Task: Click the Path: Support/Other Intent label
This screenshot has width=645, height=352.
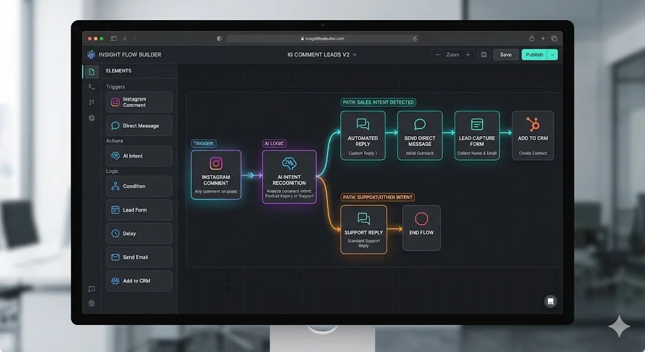Action: 378,197
